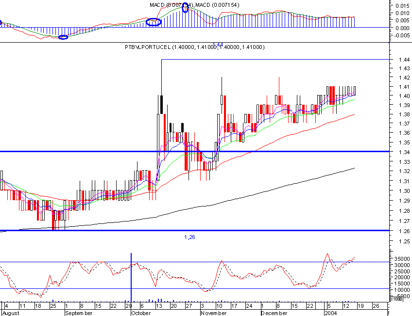
Task: Click -0.005 on the MACD scale
Action: tap(402, 35)
